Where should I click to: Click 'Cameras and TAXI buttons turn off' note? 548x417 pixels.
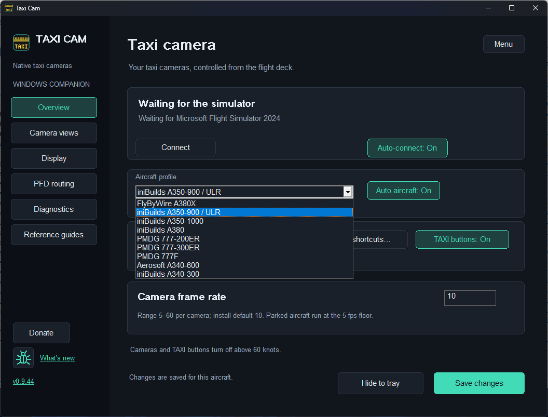point(205,349)
